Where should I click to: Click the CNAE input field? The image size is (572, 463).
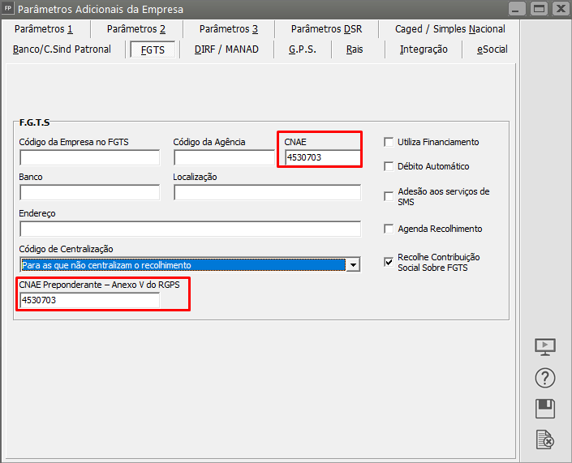[320, 157]
